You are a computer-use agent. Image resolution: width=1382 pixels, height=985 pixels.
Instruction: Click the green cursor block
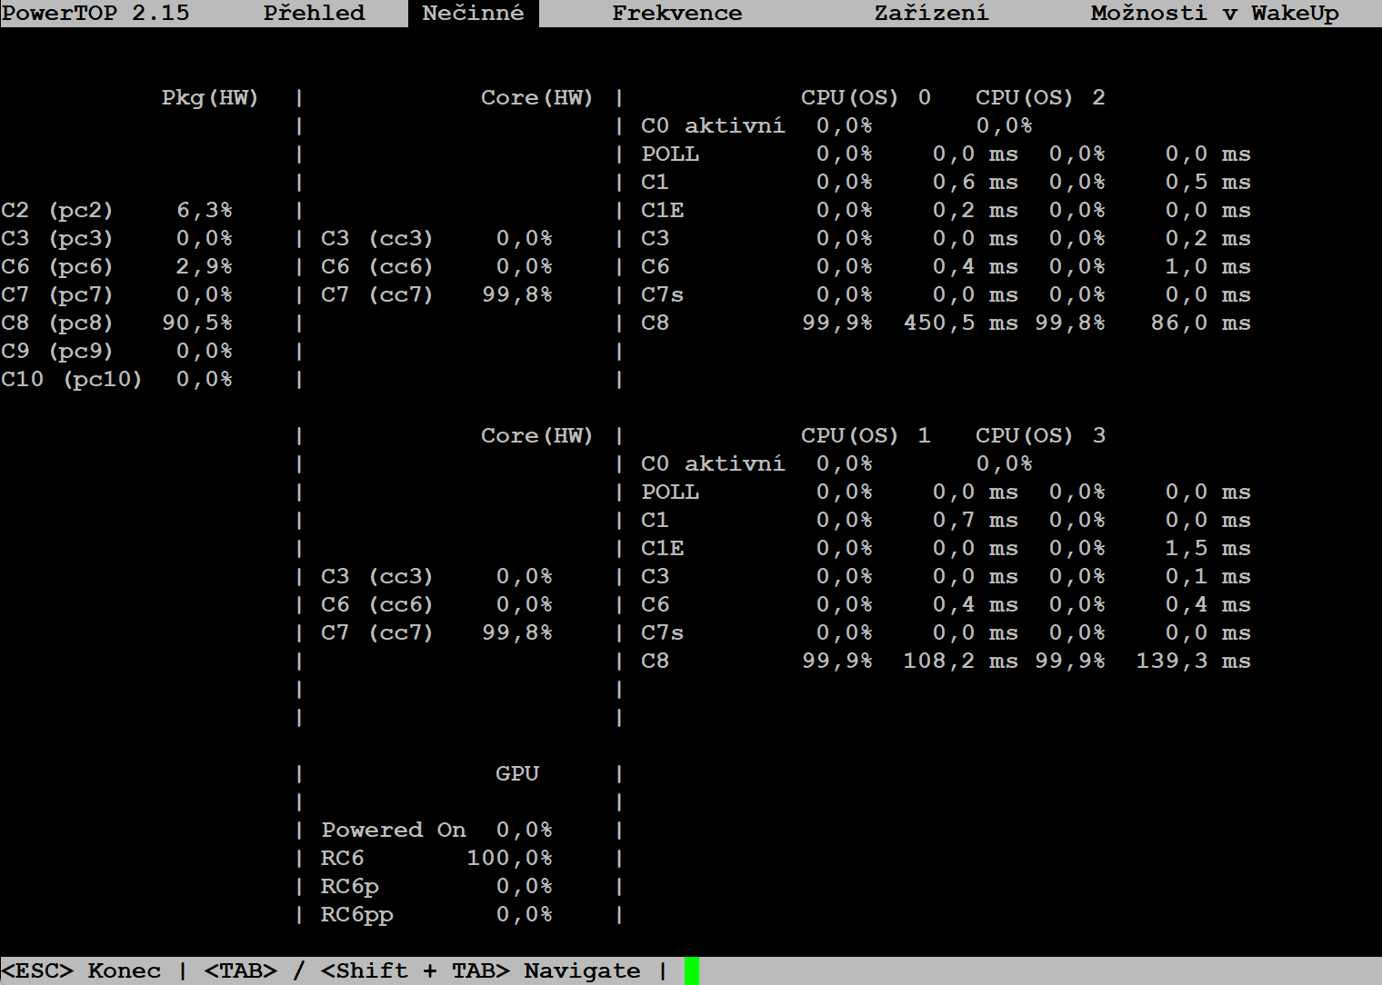[692, 970]
